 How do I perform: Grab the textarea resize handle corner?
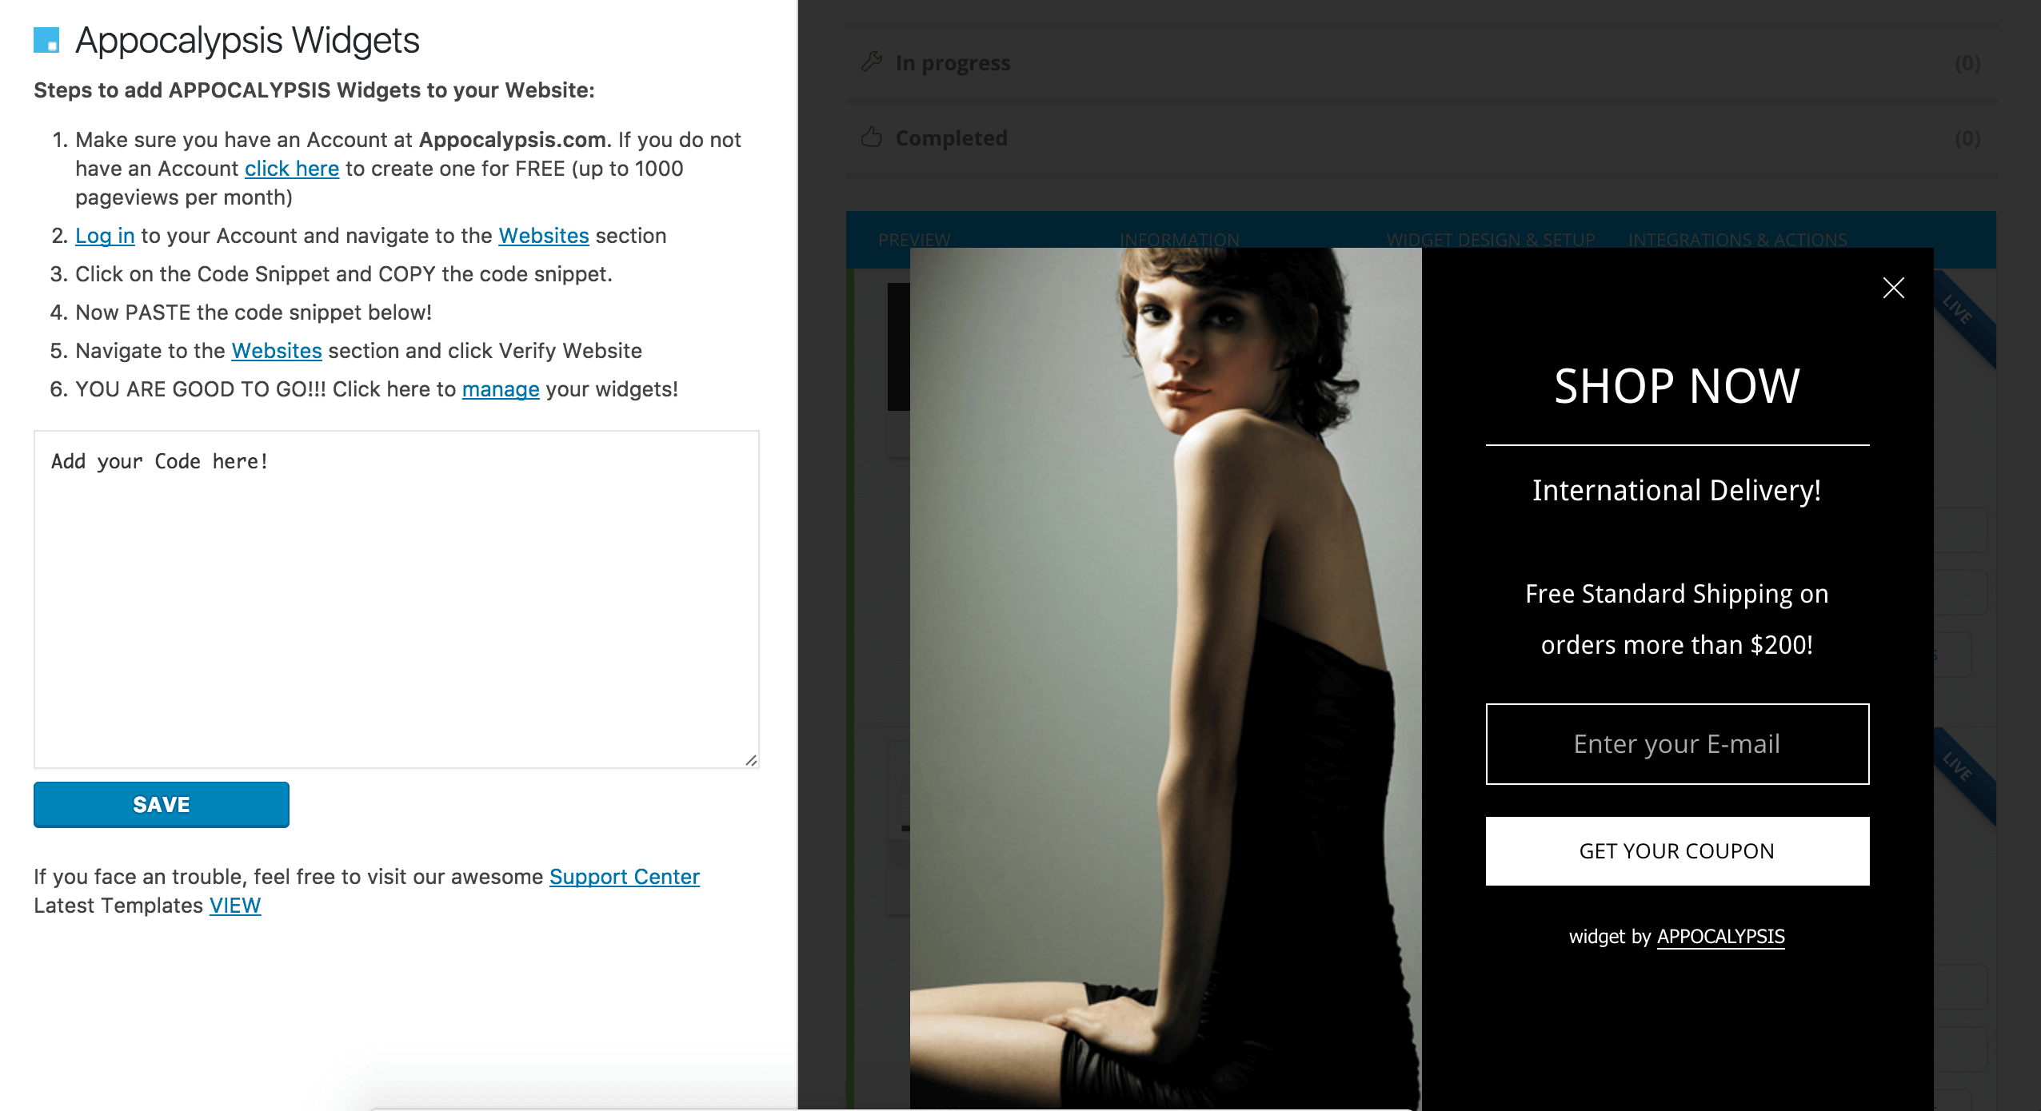tap(751, 760)
